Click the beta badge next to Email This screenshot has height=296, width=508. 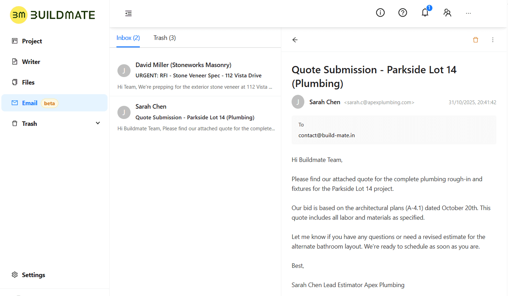point(49,103)
